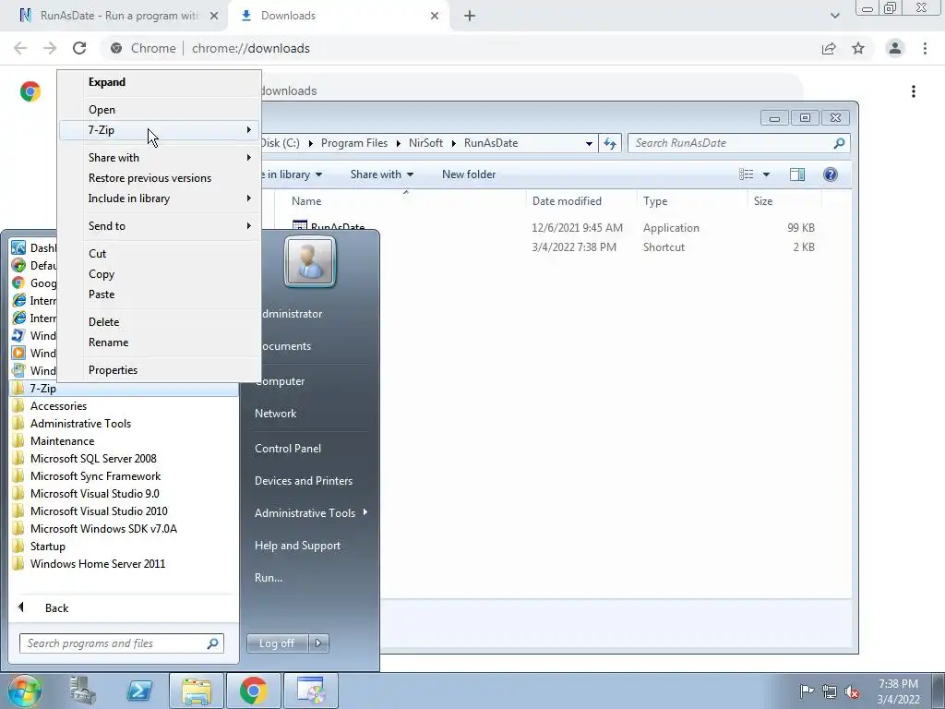Open Windows Explorer taskbar icon

197,691
